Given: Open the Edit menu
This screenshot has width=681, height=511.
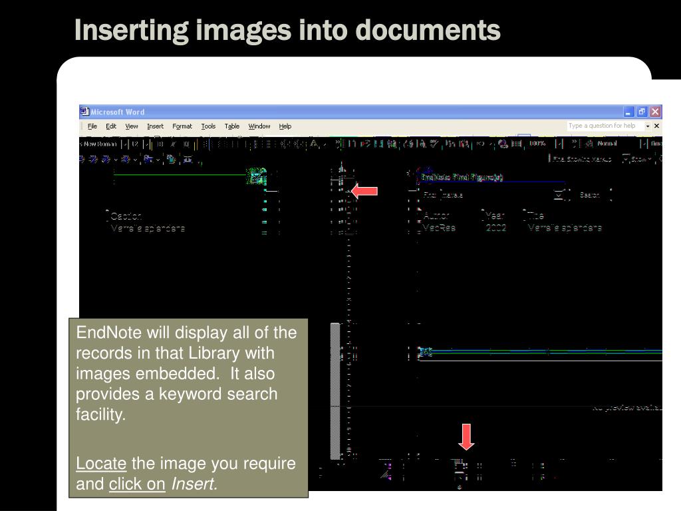Looking at the screenshot, I should (111, 126).
